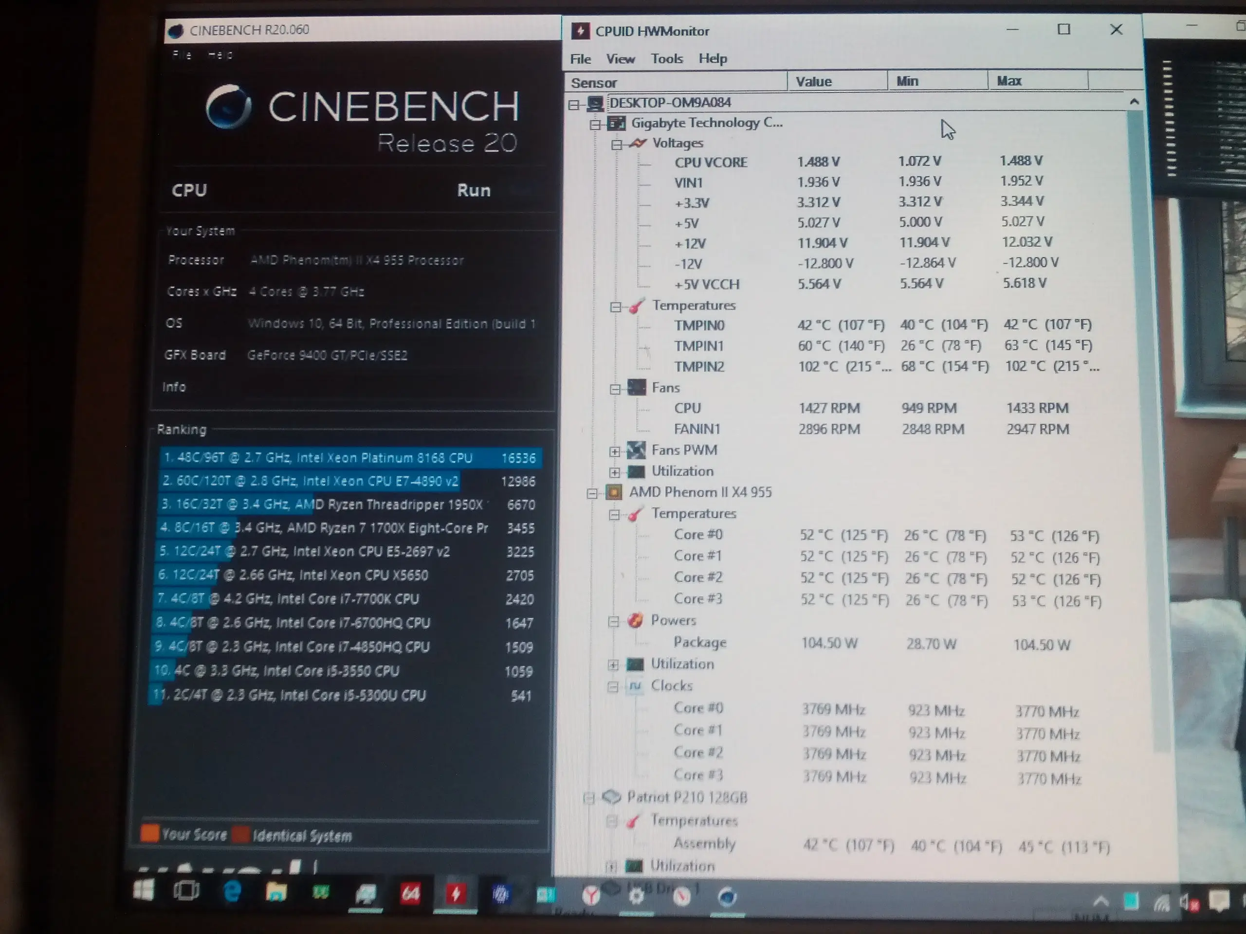Click the HWMonitor lightning title bar icon
Image resolution: width=1246 pixels, height=934 pixels.
(x=580, y=31)
